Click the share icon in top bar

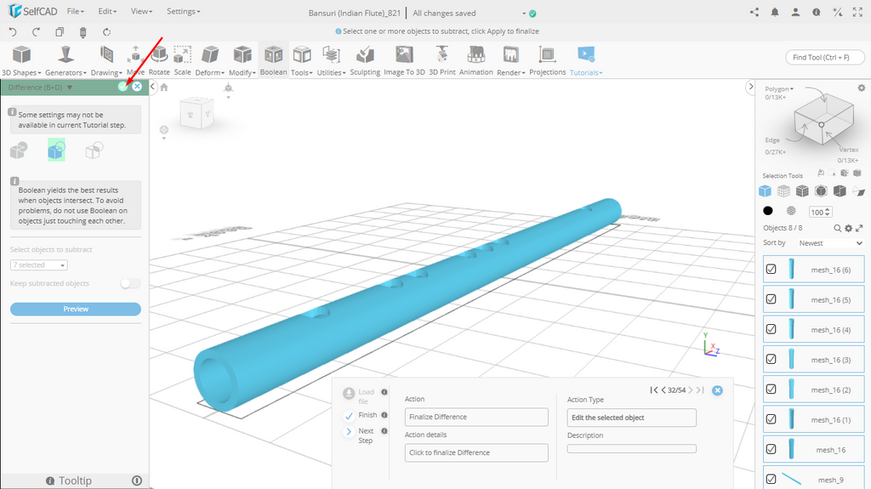click(754, 12)
